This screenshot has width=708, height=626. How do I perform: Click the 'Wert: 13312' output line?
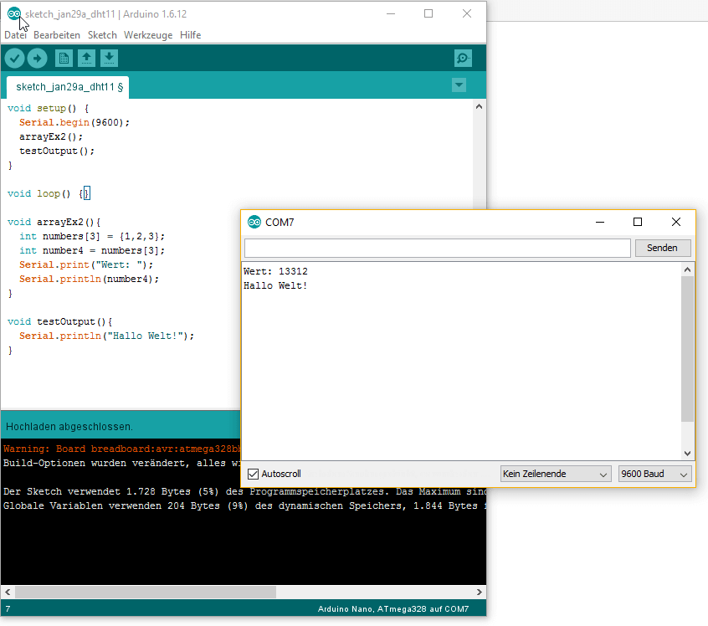276,271
